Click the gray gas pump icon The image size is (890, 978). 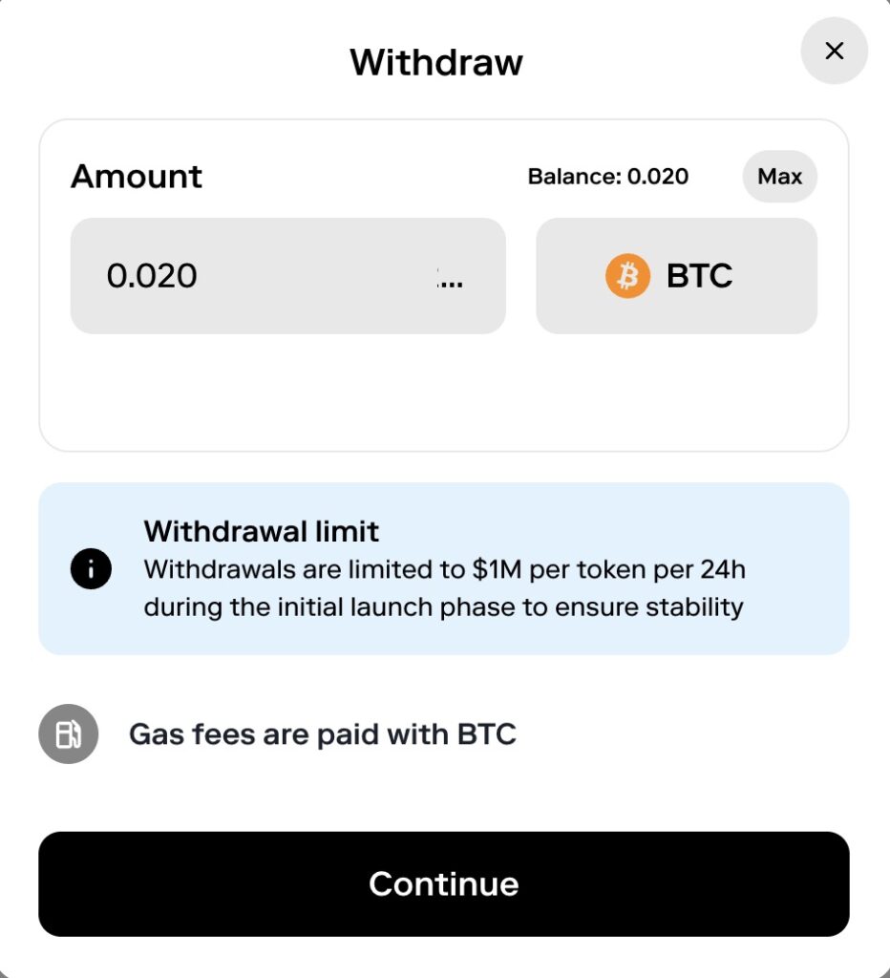click(x=69, y=733)
